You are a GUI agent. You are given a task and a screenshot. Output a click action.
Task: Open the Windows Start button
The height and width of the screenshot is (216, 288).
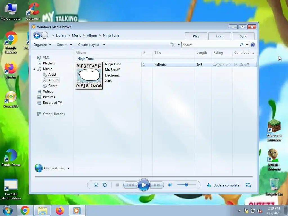pyautogui.click(x=8, y=210)
